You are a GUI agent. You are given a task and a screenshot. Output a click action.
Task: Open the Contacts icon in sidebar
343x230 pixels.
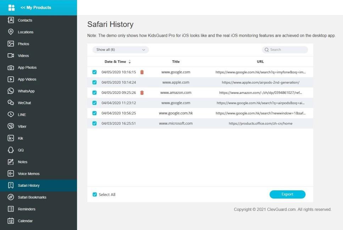pos(11,20)
